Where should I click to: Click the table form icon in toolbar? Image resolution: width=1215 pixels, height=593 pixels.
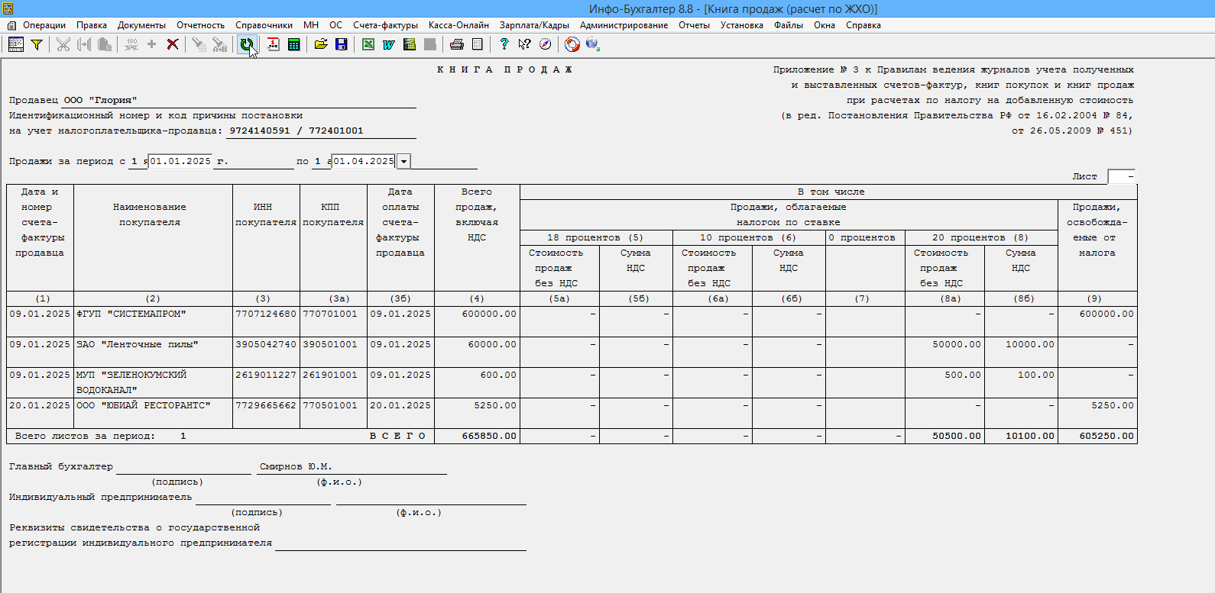point(16,44)
